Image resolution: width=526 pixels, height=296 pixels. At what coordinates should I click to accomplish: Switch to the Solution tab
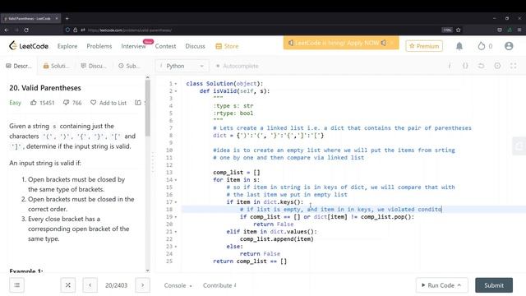coord(57,66)
